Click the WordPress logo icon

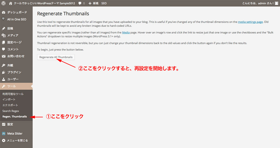(x=3, y=3)
